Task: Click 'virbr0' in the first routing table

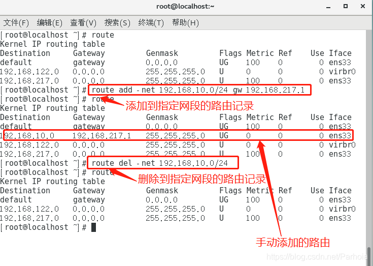Action: pos(342,72)
